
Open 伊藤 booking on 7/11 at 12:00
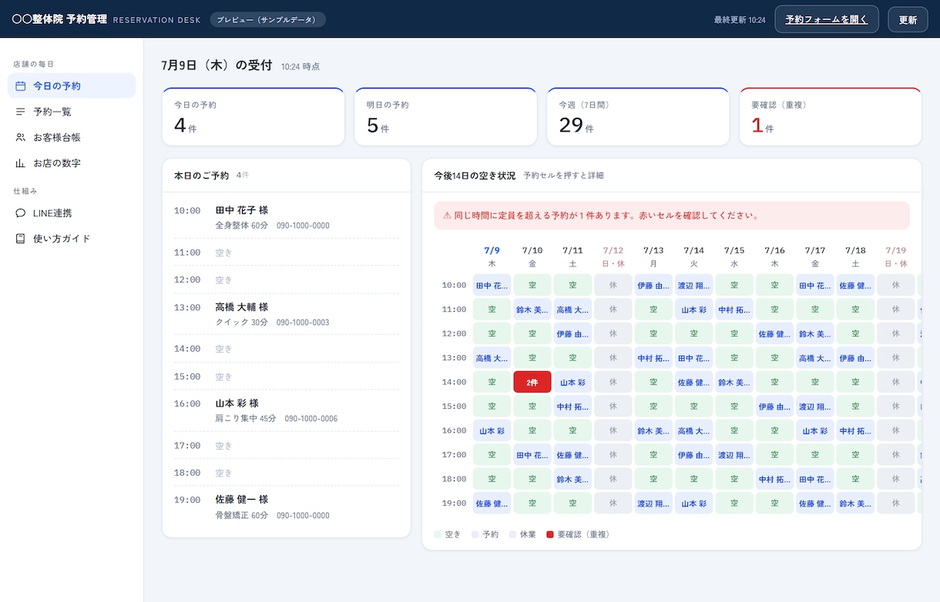click(572, 333)
